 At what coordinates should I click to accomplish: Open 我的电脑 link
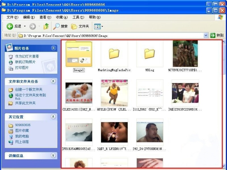(x=22, y=136)
